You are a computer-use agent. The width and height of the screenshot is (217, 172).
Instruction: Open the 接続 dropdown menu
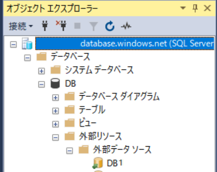click(21, 26)
